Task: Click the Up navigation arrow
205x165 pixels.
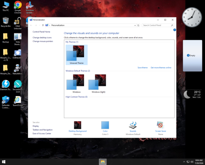Action: pos(43,25)
